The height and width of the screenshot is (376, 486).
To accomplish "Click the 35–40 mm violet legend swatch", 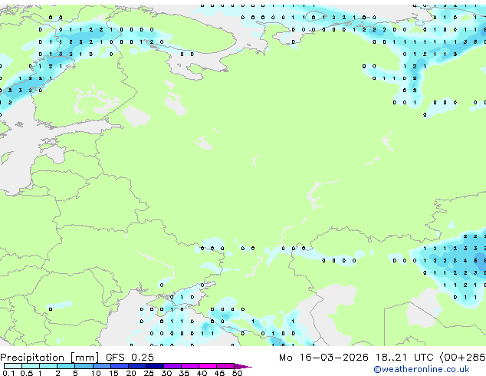I will 189,366.
